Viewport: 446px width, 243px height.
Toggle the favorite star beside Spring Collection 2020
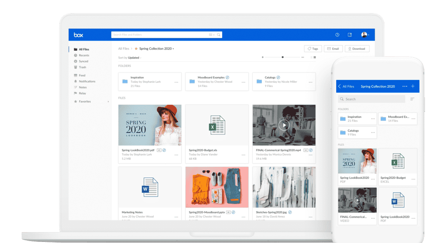point(136,48)
